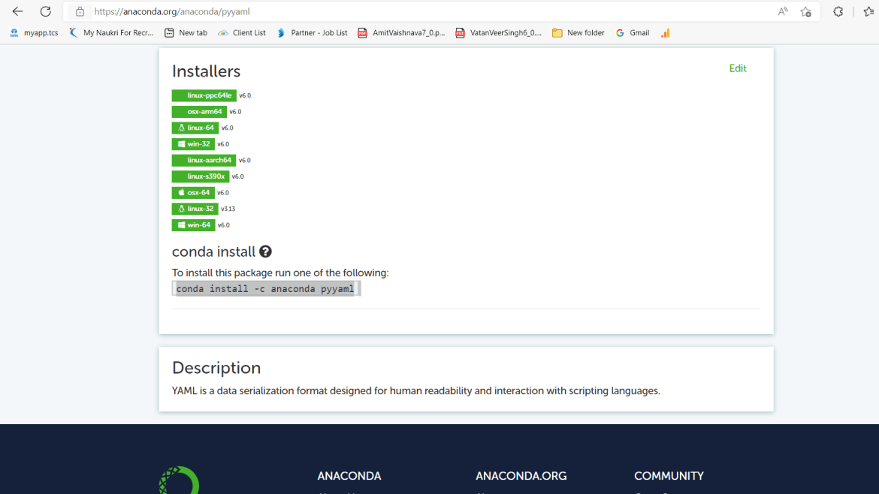The width and height of the screenshot is (879, 494).
Task: Select the win-64 installer badge
Action: click(x=193, y=225)
